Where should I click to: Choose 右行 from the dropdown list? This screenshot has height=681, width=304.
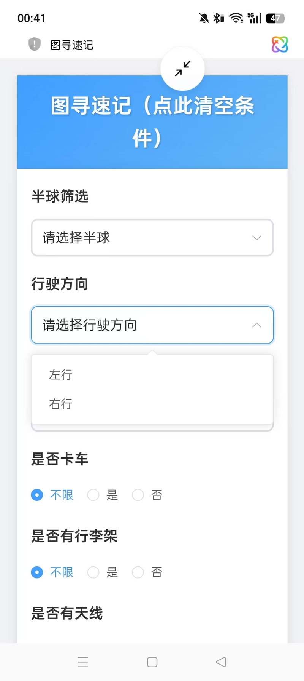tap(61, 404)
